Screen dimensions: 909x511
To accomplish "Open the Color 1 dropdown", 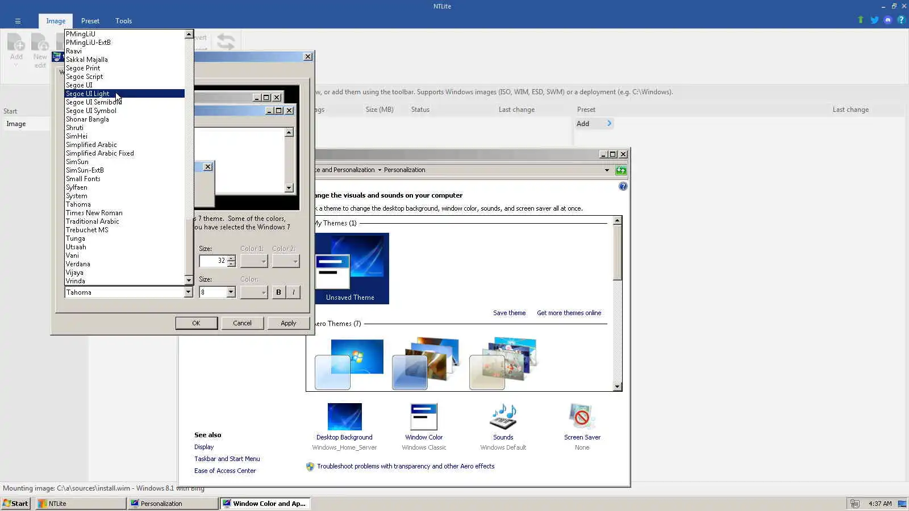I will 253,261.
